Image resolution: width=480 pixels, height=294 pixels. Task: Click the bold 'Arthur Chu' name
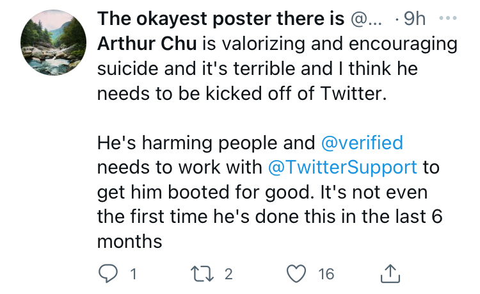click(x=147, y=44)
